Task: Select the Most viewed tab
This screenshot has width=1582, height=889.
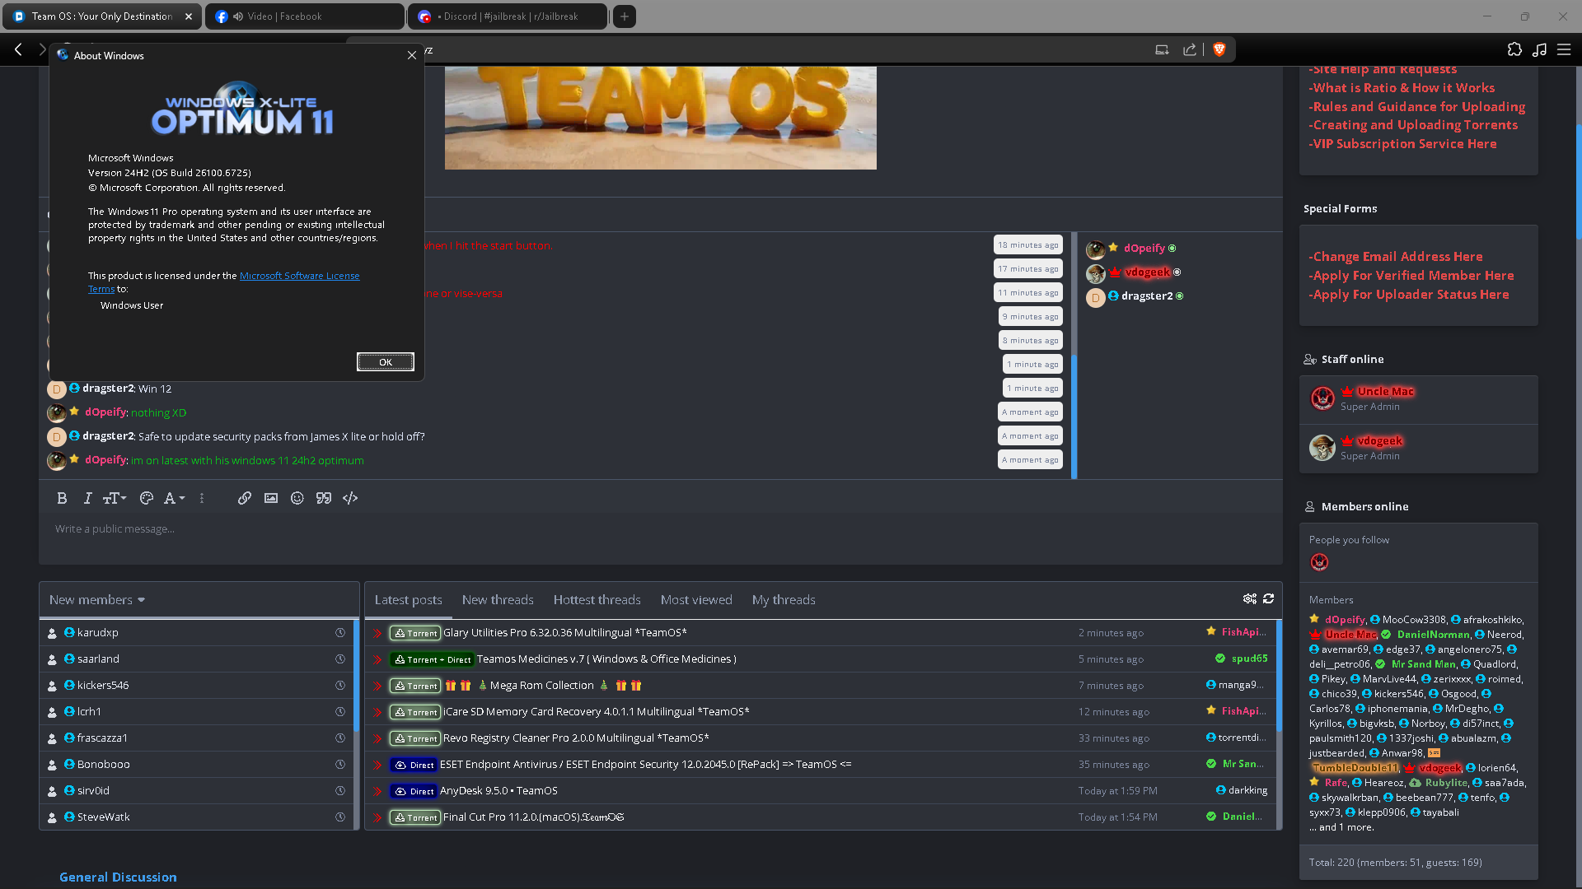Action: [x=696, y=600]
